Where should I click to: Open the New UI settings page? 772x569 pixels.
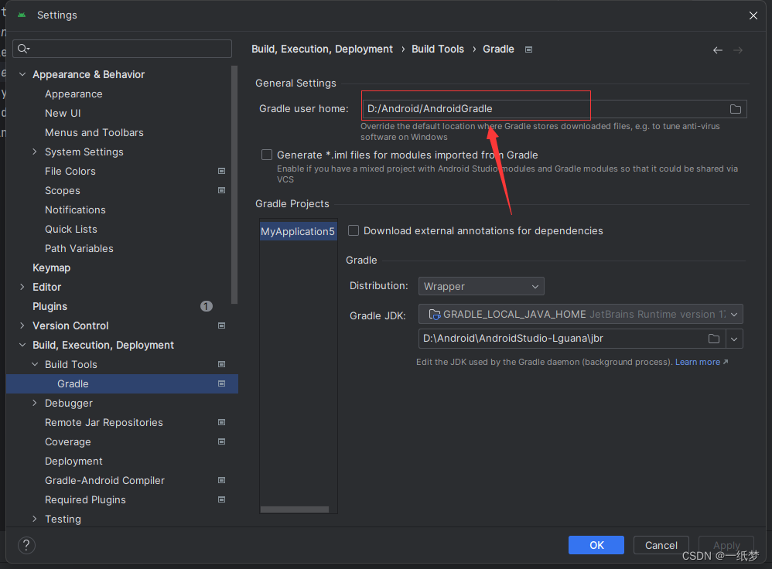63,113
